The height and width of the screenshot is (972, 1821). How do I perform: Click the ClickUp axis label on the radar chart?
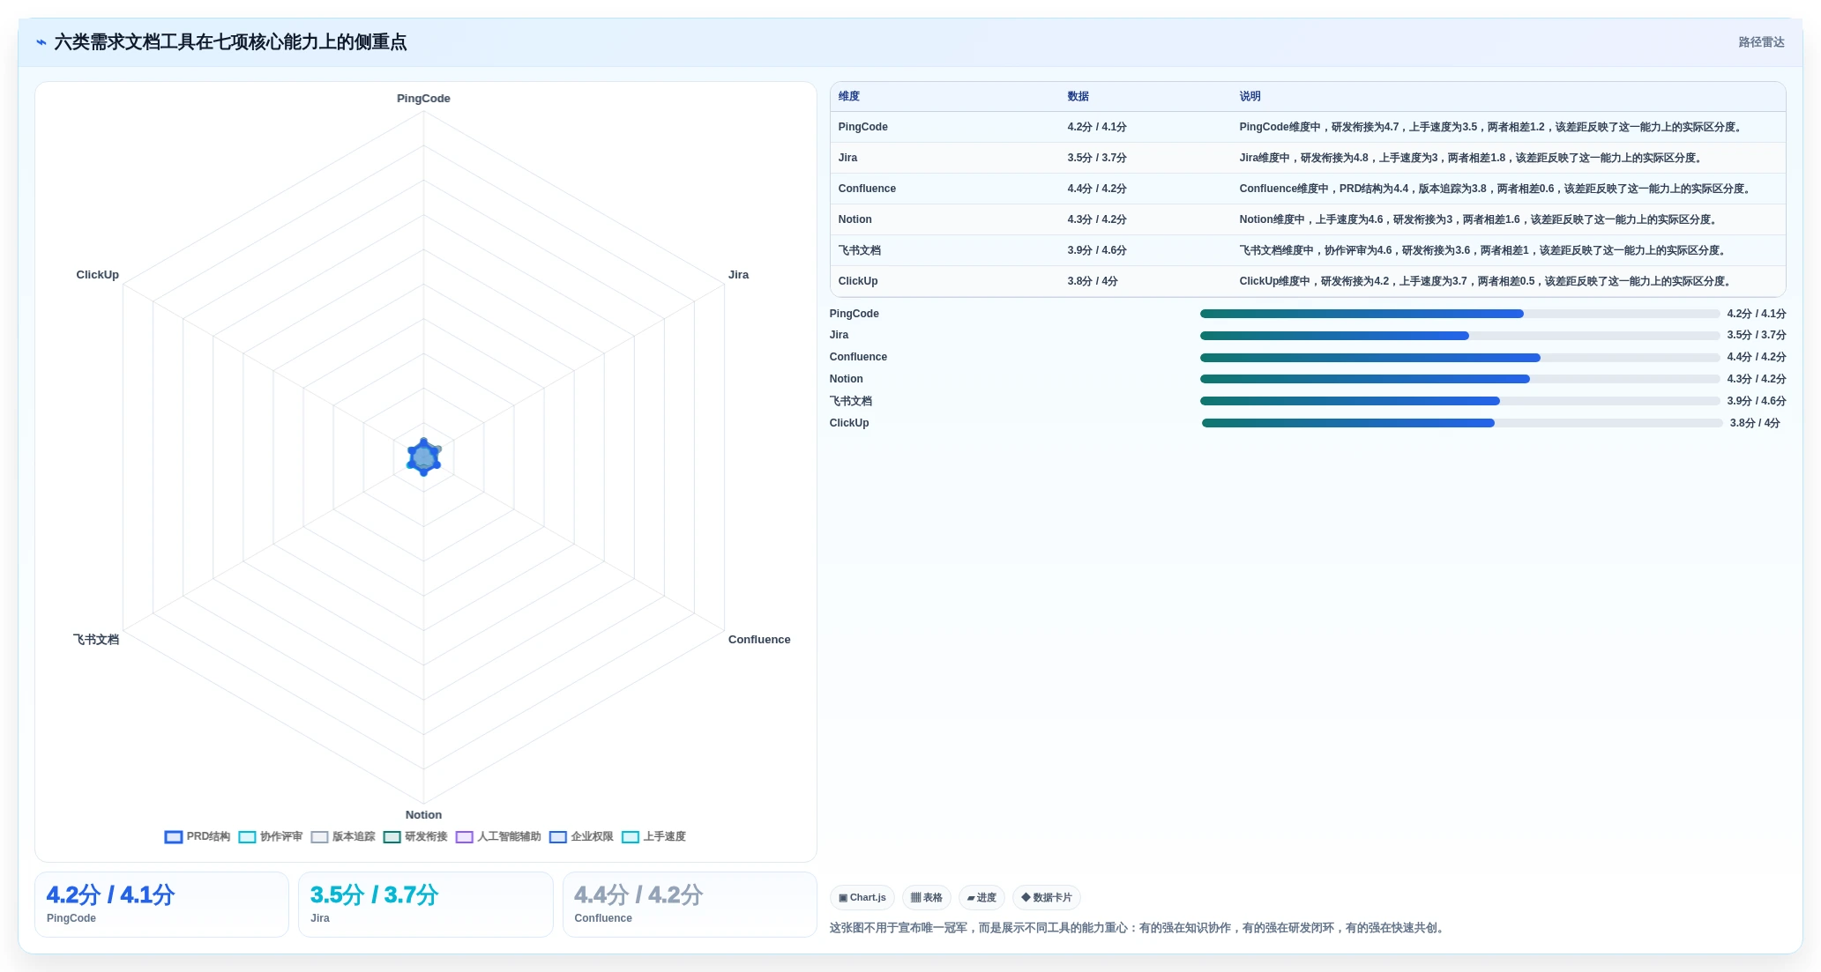[x=98, y=275]
